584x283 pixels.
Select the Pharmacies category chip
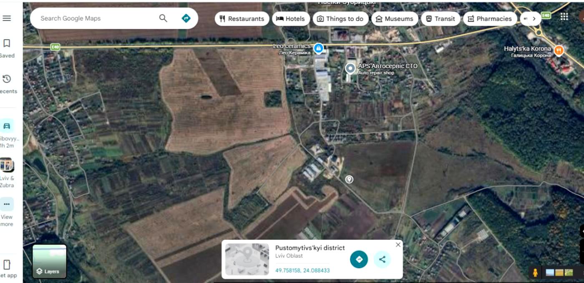490,19
